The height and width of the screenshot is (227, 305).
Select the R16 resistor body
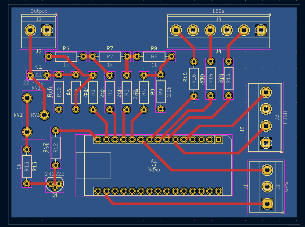pyautogui.click(x=194, y=79)
